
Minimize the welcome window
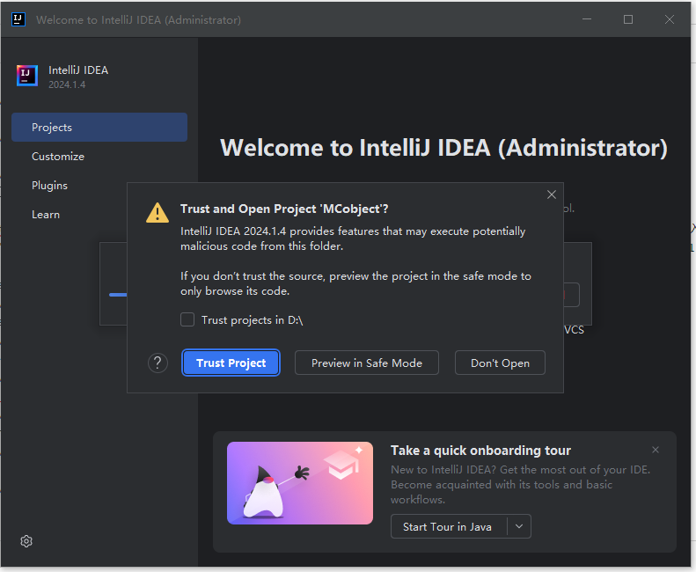click(587, 19)
